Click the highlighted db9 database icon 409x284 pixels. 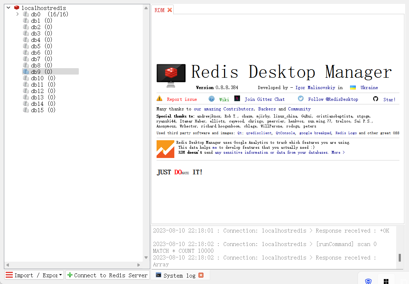[x=26, y=71]
